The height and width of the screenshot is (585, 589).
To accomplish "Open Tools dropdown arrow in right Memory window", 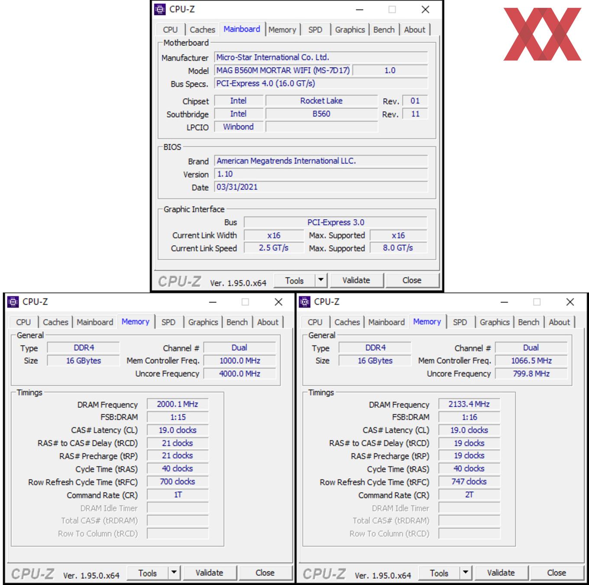I will [x=466, y=573].
